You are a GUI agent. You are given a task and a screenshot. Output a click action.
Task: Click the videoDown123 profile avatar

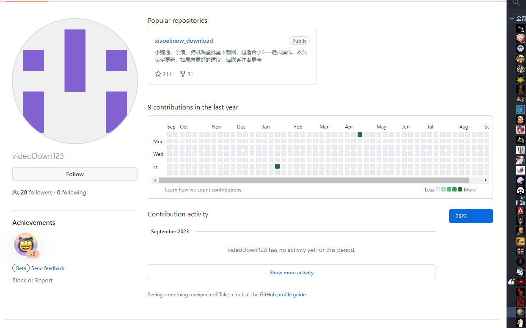click(x=75, y=81)
